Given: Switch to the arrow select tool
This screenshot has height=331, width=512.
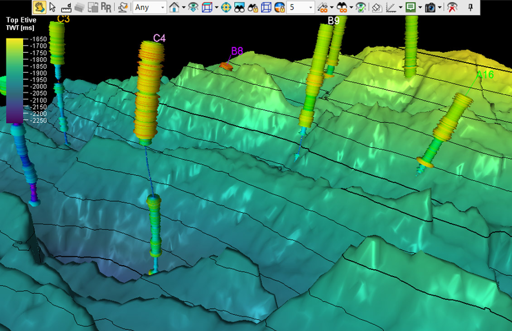Looking at the screenshot, I should [x=53, y=7].
